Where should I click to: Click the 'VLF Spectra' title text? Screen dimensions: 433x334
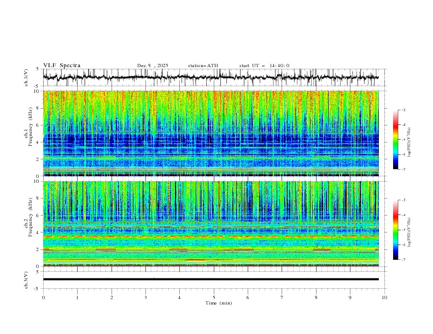62,65
